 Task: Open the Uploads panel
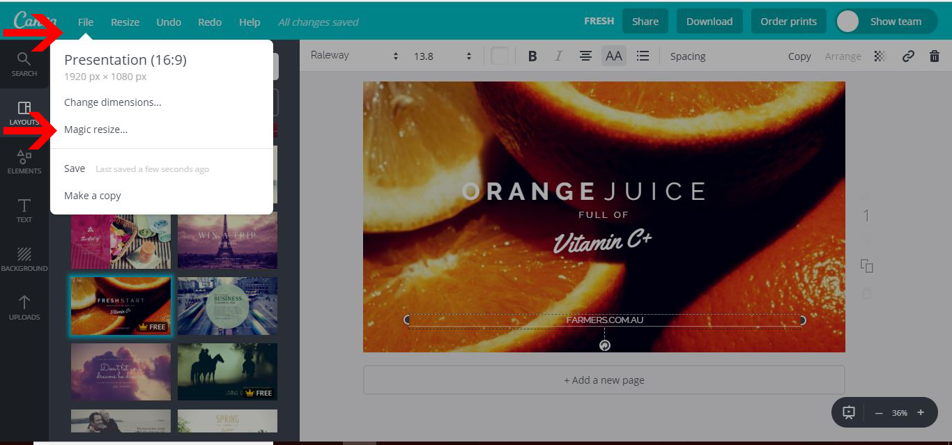point(24,306)
